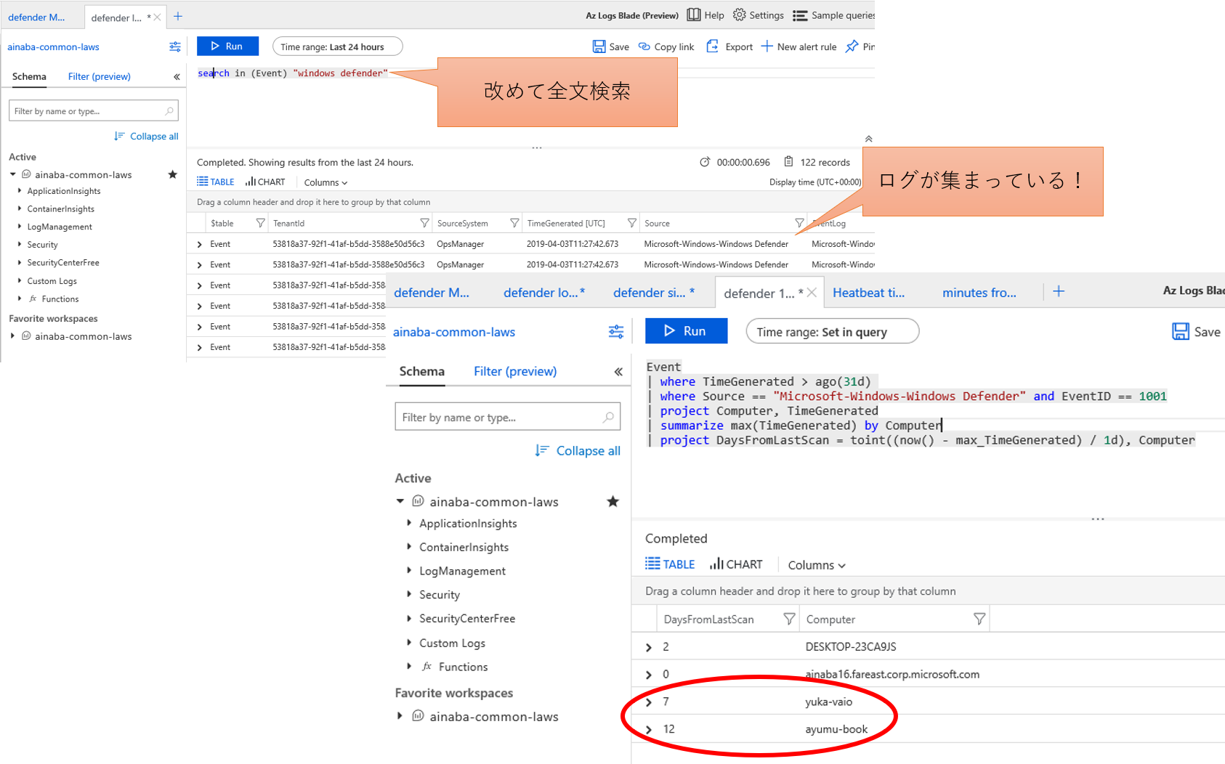Expand ApplicationInsights in top schema tree

(x=20, y=190)
